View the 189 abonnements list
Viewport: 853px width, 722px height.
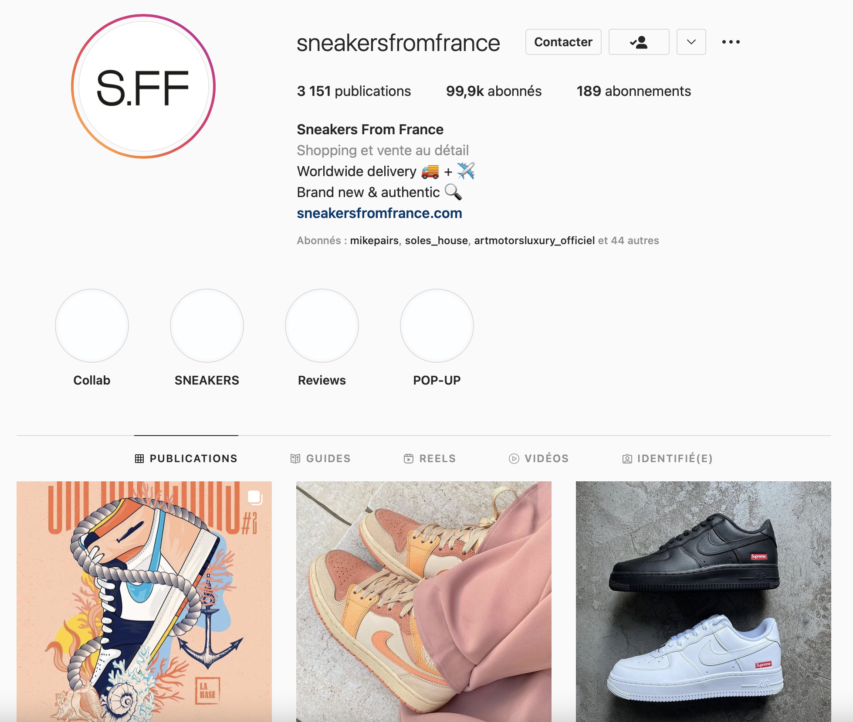click(634, 91)
